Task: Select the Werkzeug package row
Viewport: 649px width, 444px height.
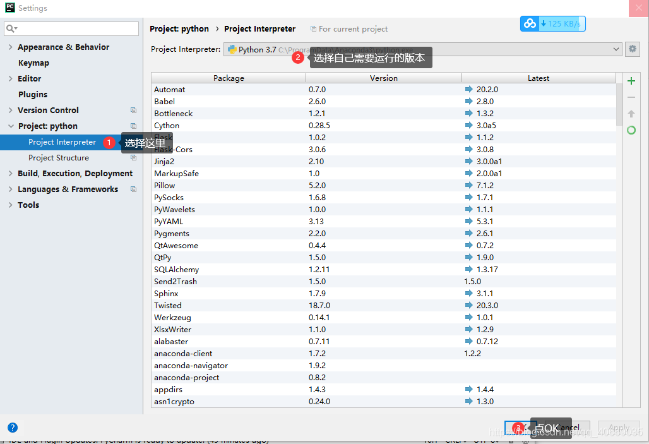Action: [x=384, y=317]
